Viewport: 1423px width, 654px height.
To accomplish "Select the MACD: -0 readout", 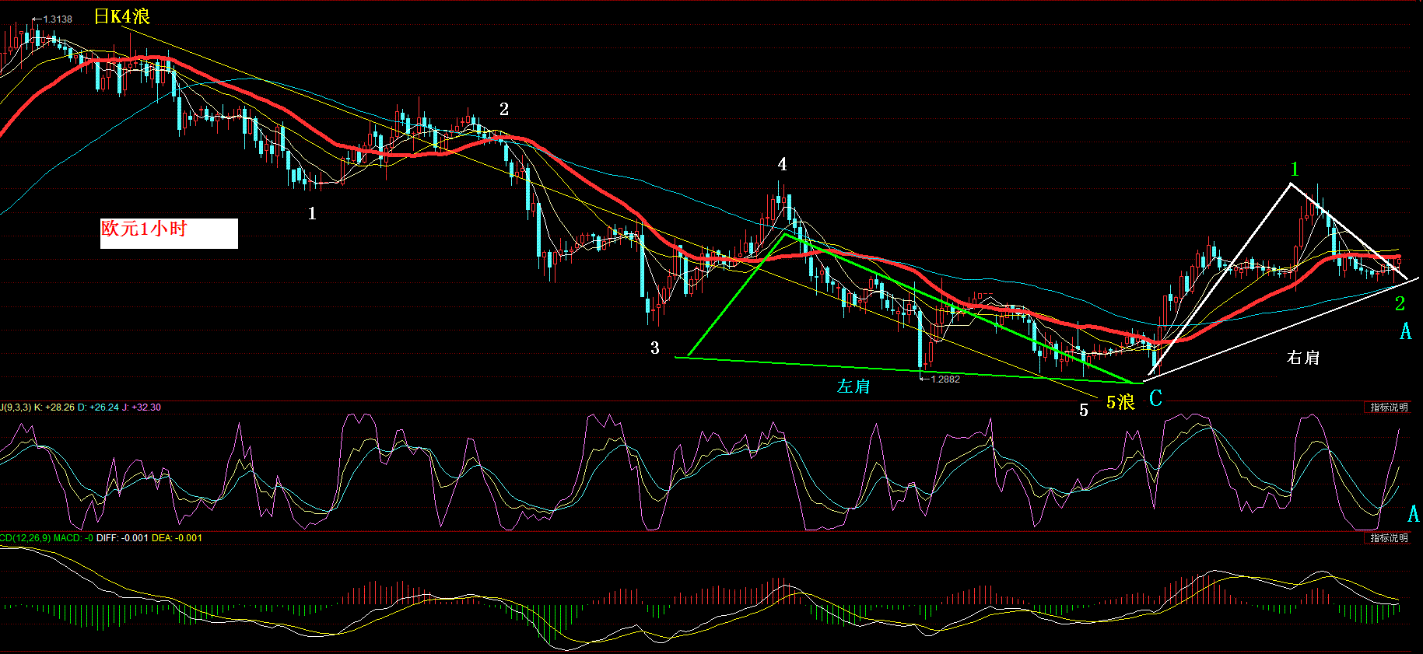I will click(74, 538).
